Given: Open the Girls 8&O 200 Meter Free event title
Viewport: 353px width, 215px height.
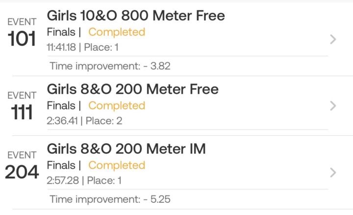Looking at the screenshot, I should pos(132,89).
